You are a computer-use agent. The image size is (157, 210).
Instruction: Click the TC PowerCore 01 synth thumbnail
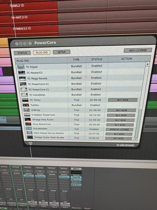[23, 84]
